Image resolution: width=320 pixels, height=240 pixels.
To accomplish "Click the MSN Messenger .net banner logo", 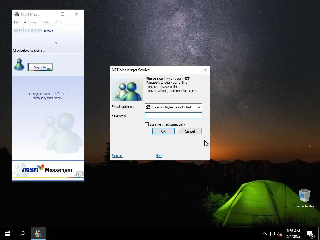I will 48,171.
